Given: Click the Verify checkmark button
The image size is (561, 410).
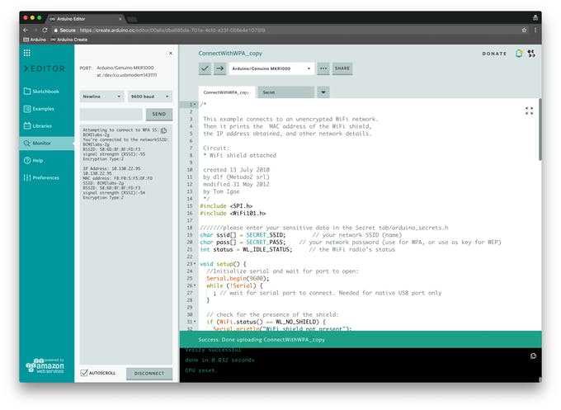Looking at the screenshot, I should (x=205, y=68).
